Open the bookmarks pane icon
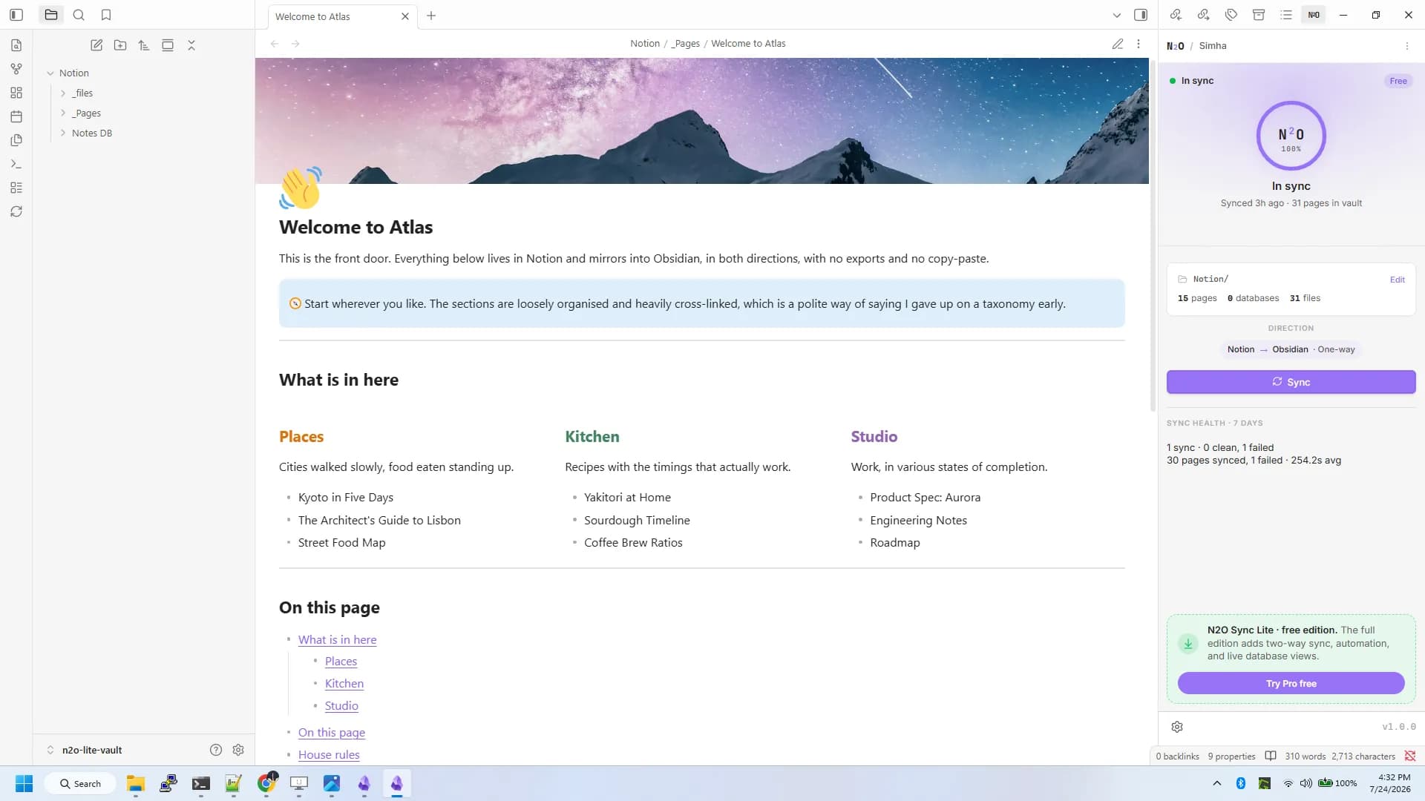Image resolution: width=1425 pixels, height=801 pixels. pyautogui.click(x=106, y=15)
